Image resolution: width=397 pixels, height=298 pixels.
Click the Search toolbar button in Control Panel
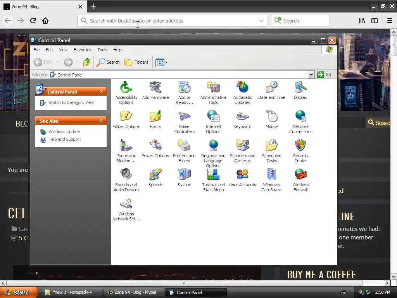point(108,62)
